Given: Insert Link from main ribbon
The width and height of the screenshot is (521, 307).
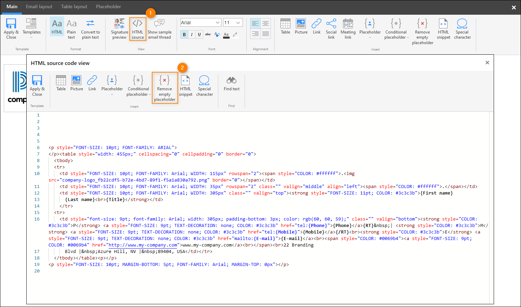Looking at the screenshot, I should 317,26.
